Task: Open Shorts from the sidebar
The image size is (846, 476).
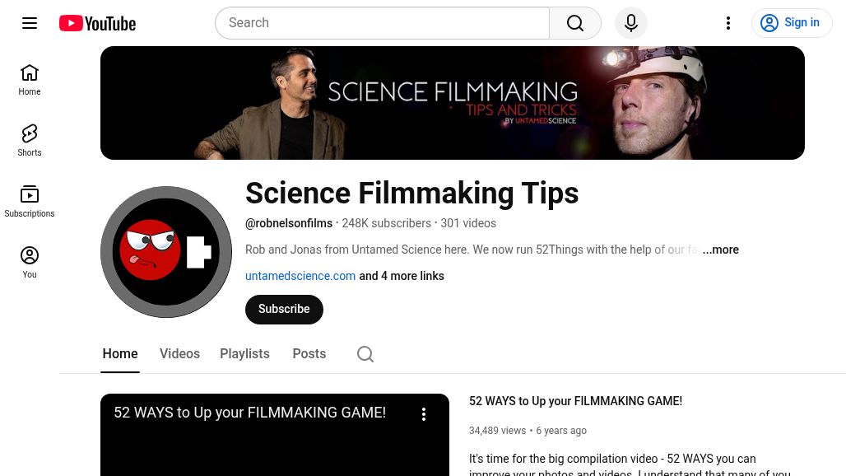Action: click(29, 139)
